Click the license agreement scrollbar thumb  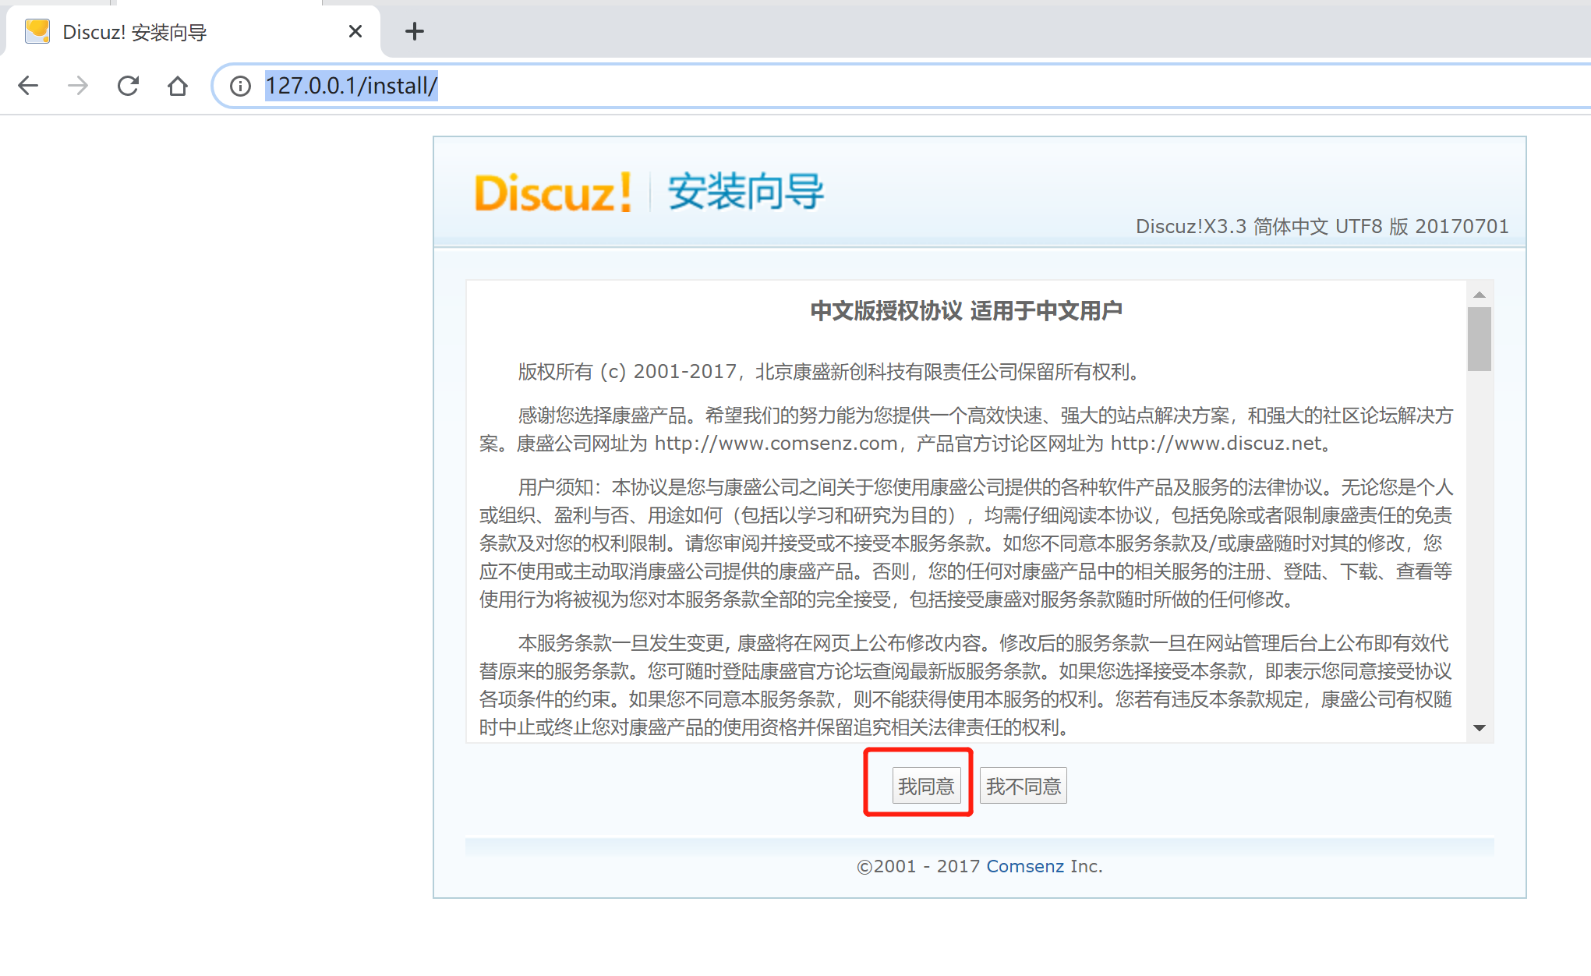[x=1479, y=339]
